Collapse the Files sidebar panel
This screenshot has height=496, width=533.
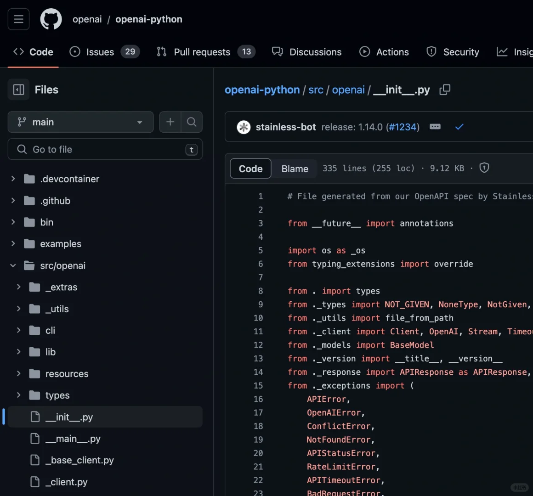(x=18, y=90)
